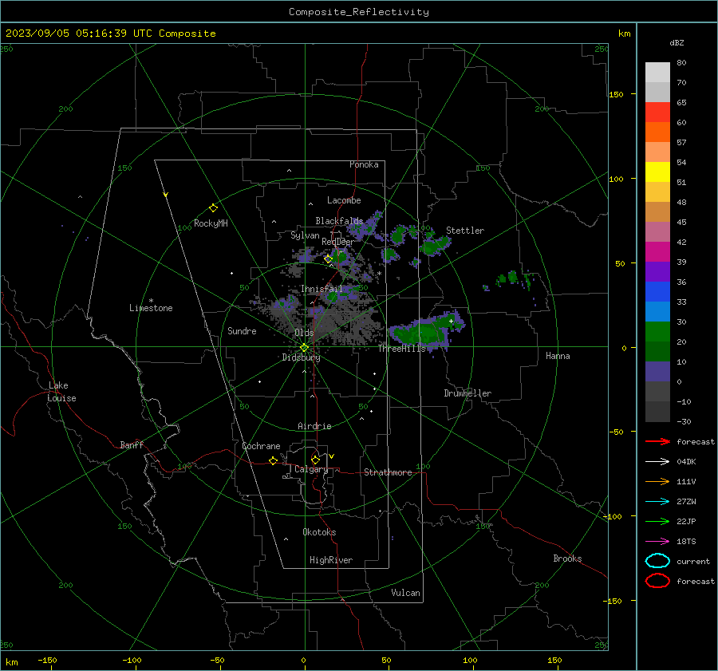Pick the bright green dBZ swatch below 30

point(657,332)
